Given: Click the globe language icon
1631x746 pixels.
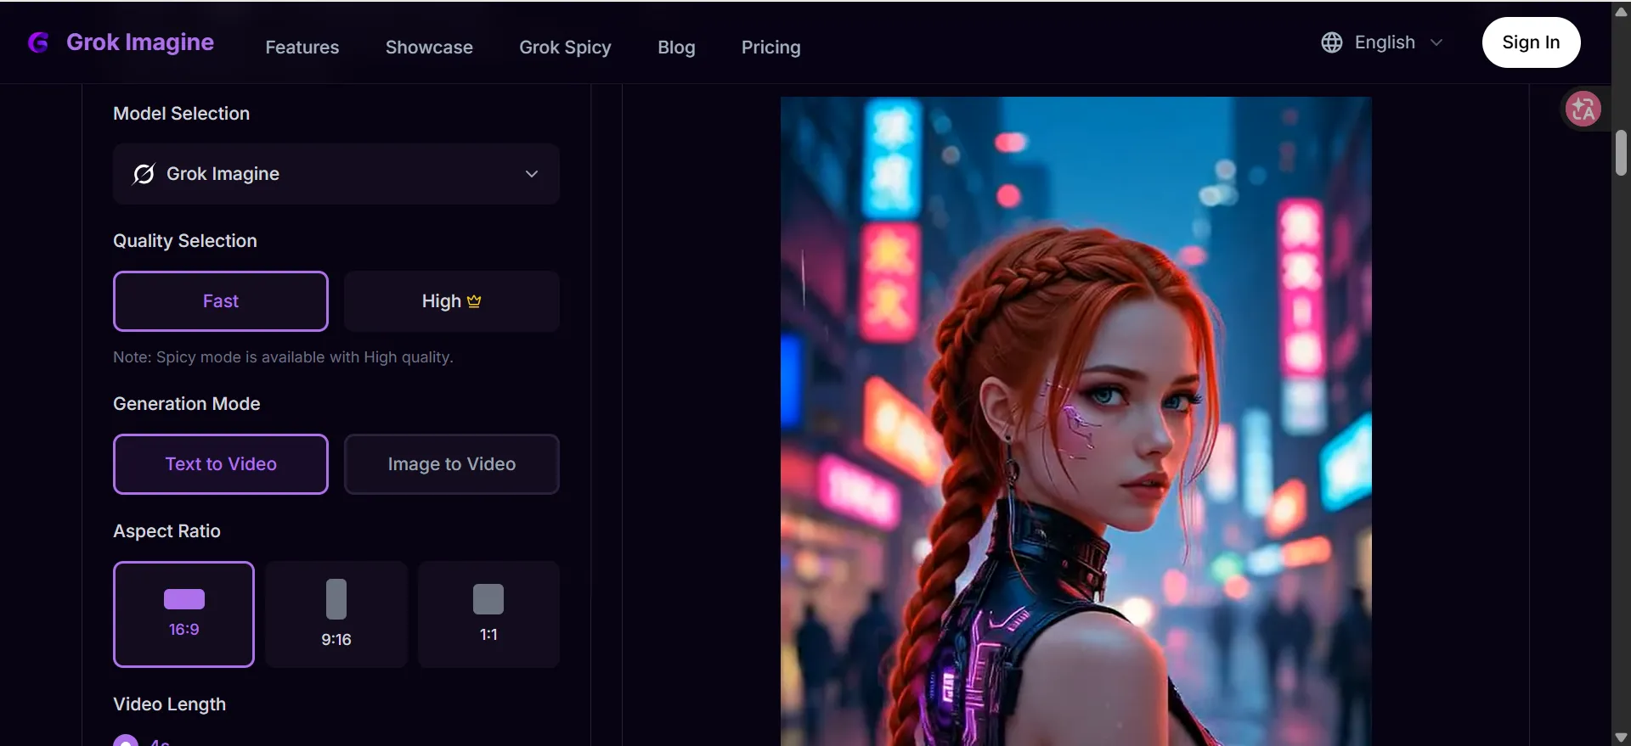Looking at the screenshot, I should click(x=1331, y=42).
